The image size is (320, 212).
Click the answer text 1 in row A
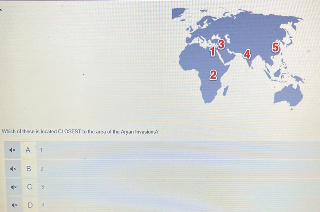click(41, 150)
